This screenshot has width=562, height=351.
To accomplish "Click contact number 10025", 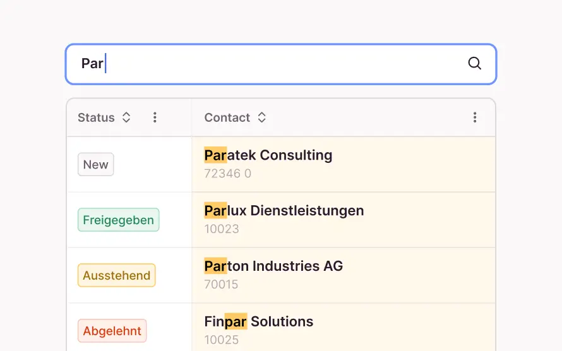I will (x=222, y=340).
